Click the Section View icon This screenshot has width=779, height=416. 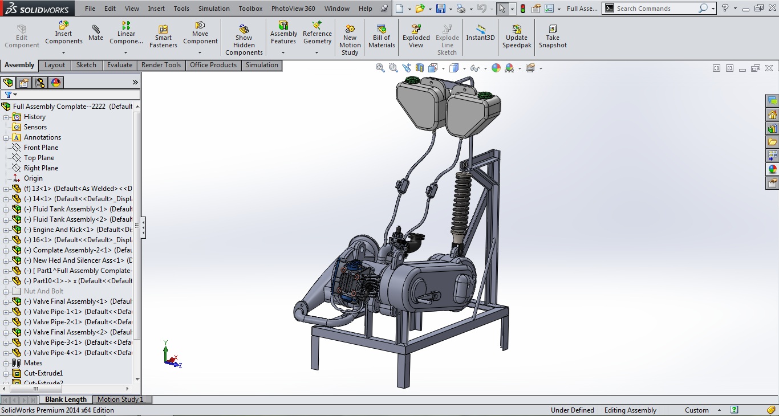(x=420, y=68)
